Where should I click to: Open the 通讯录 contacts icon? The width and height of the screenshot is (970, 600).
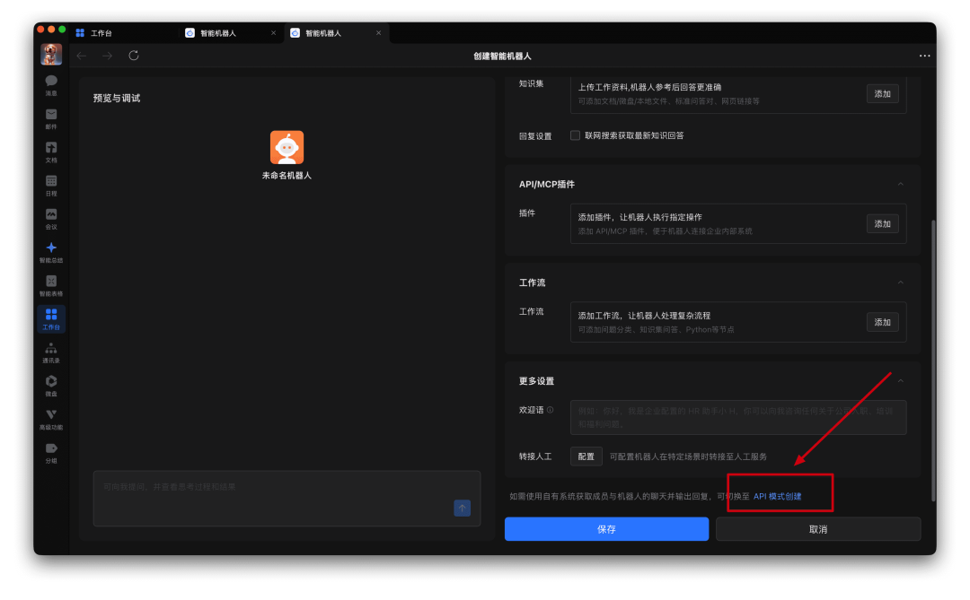pos(51,352)
